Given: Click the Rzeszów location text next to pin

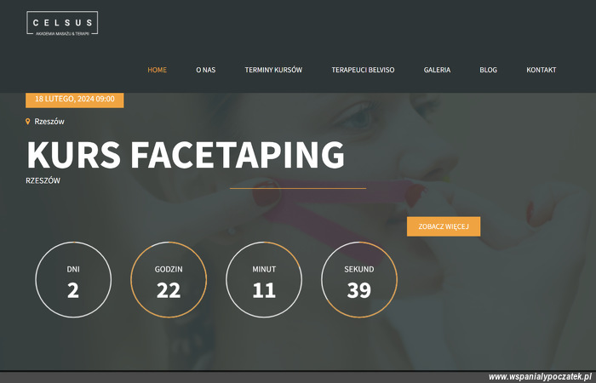Looking at the screenshot, I should point(49,122).
